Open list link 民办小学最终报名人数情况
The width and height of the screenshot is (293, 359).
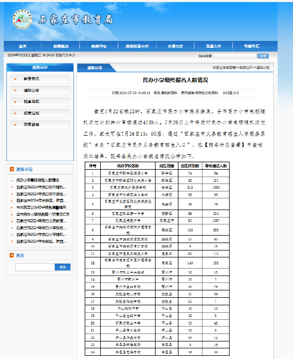(x=38, y=180)
